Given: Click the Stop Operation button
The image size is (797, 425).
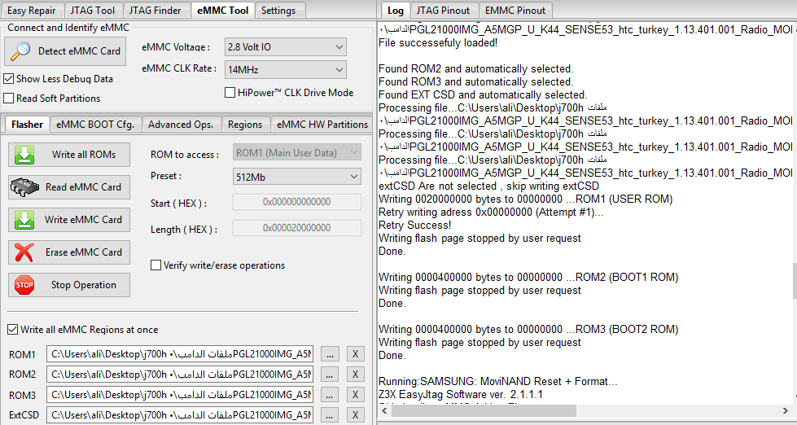Looking at the screenshot, I should [x=69, y=285].
